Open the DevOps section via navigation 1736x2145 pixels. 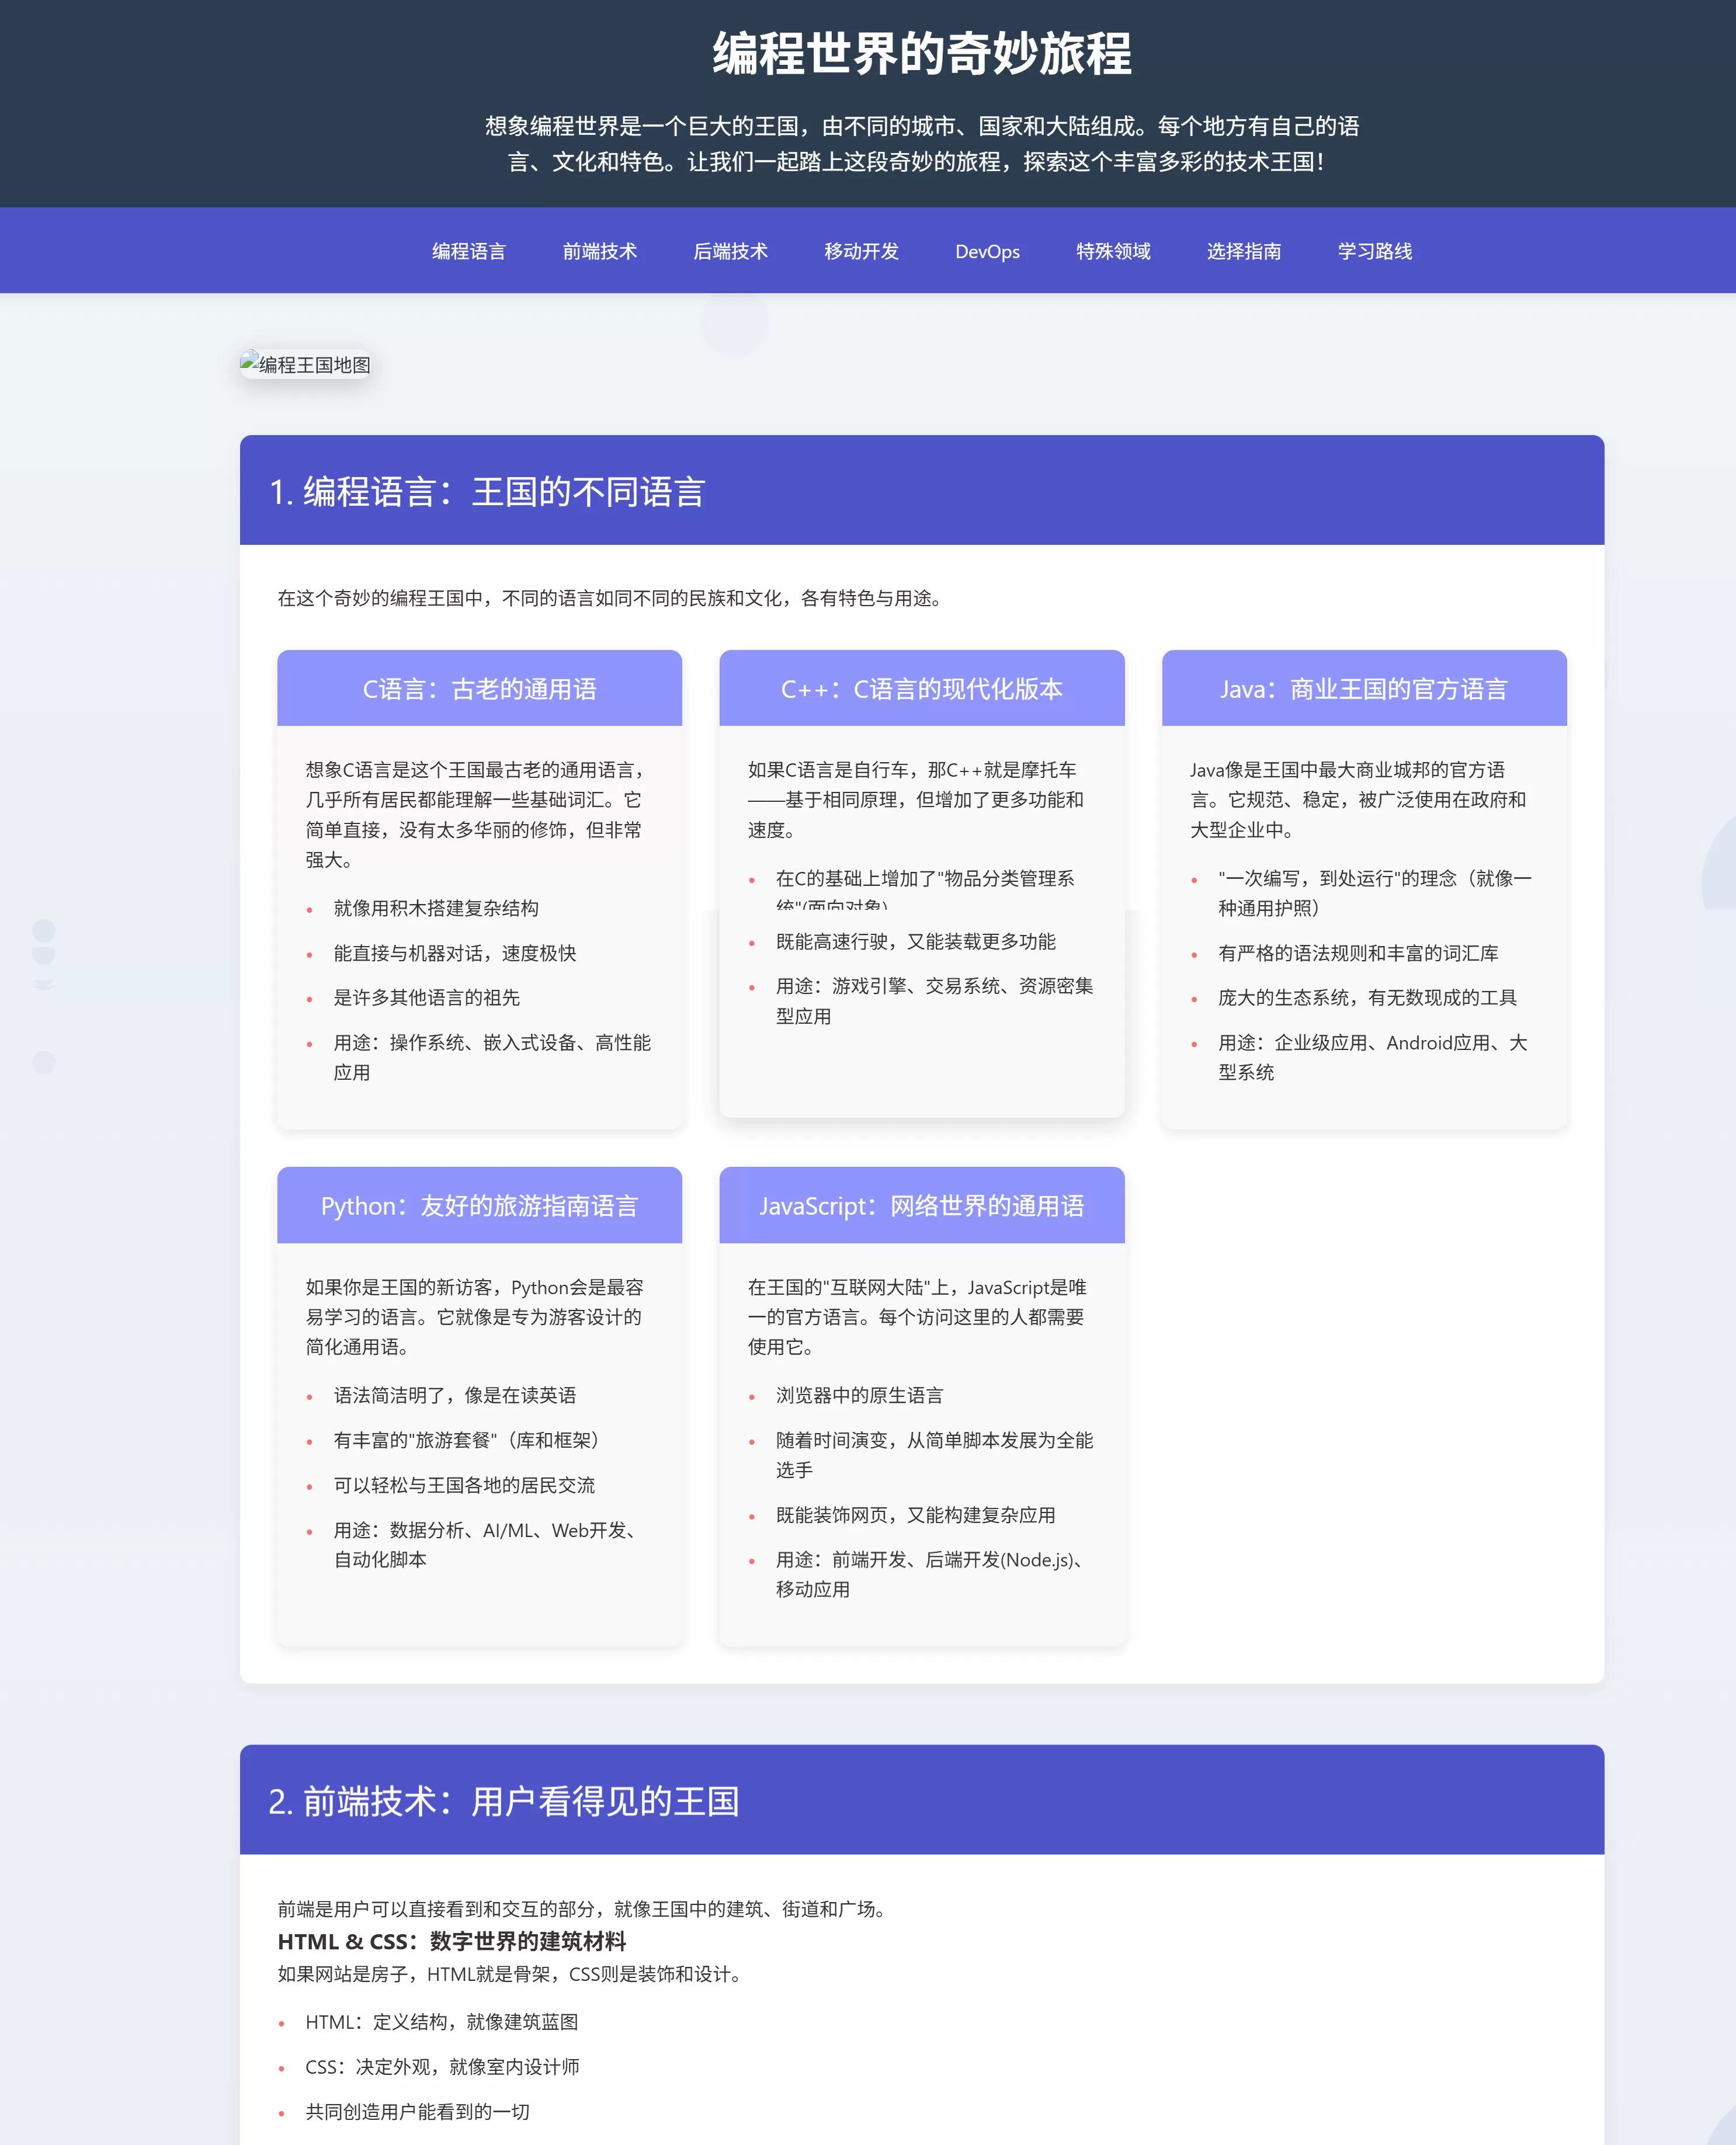(x=987, y=251)
